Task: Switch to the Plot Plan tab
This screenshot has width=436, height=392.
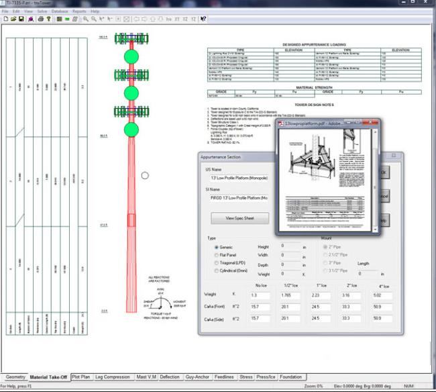Action: pyautogui.click(x=80, y=377)
